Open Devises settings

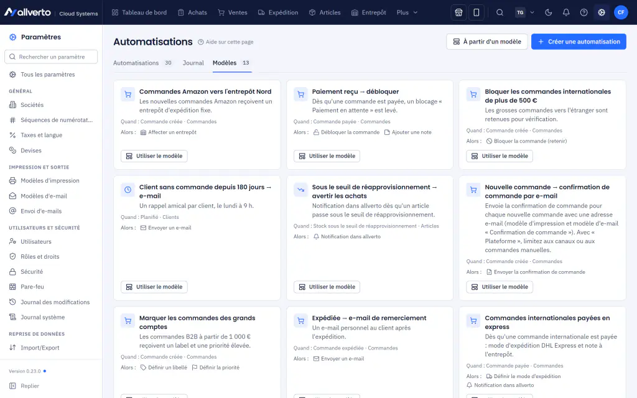point(31,150)
